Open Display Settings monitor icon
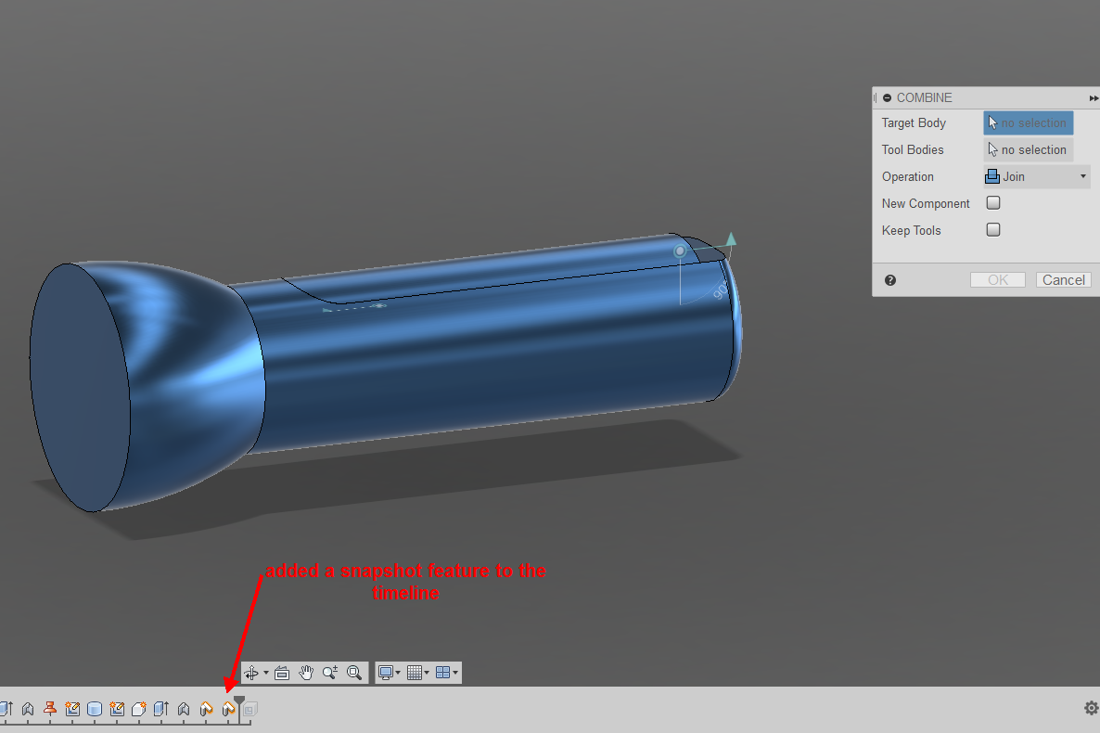Screen dimensions: 1100x733 click(x=385, y=674)
